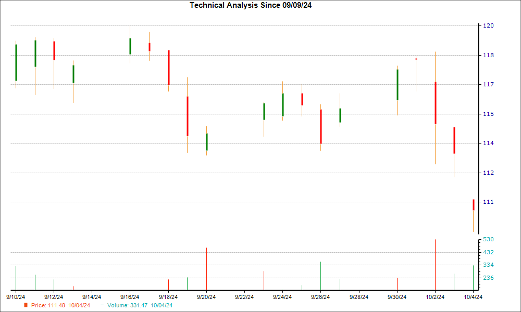Viewport: 521px width, 312px height.
Task: Select the "Price: 111.48 10/04/24" legend text
Action: pyautogui.click(x=60, y=305)
